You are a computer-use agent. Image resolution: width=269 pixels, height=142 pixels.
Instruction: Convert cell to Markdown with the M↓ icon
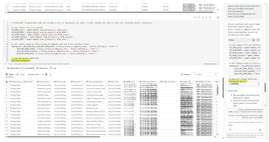195,18
